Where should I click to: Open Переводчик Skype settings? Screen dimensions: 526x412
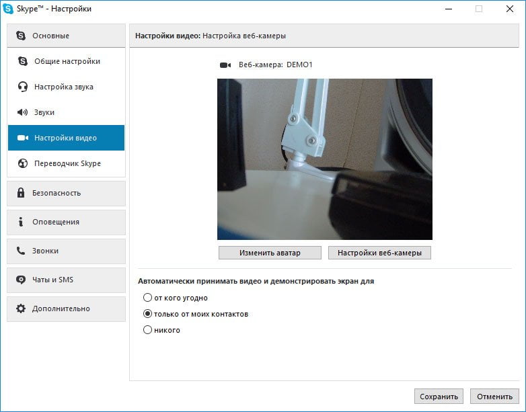tap(66, 163)
